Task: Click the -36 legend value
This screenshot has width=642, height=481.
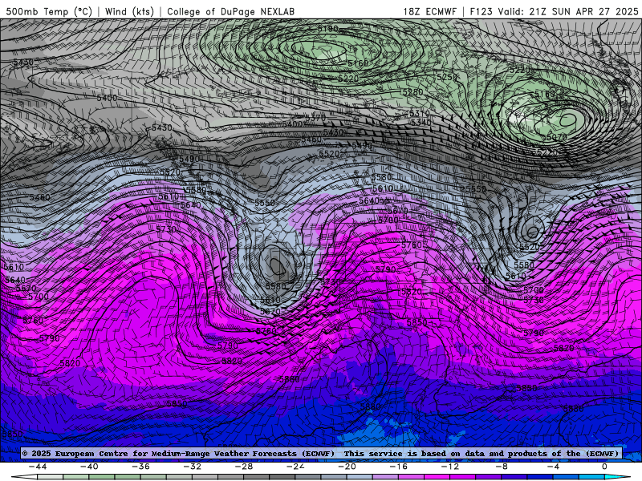Action: coord(140,467)
